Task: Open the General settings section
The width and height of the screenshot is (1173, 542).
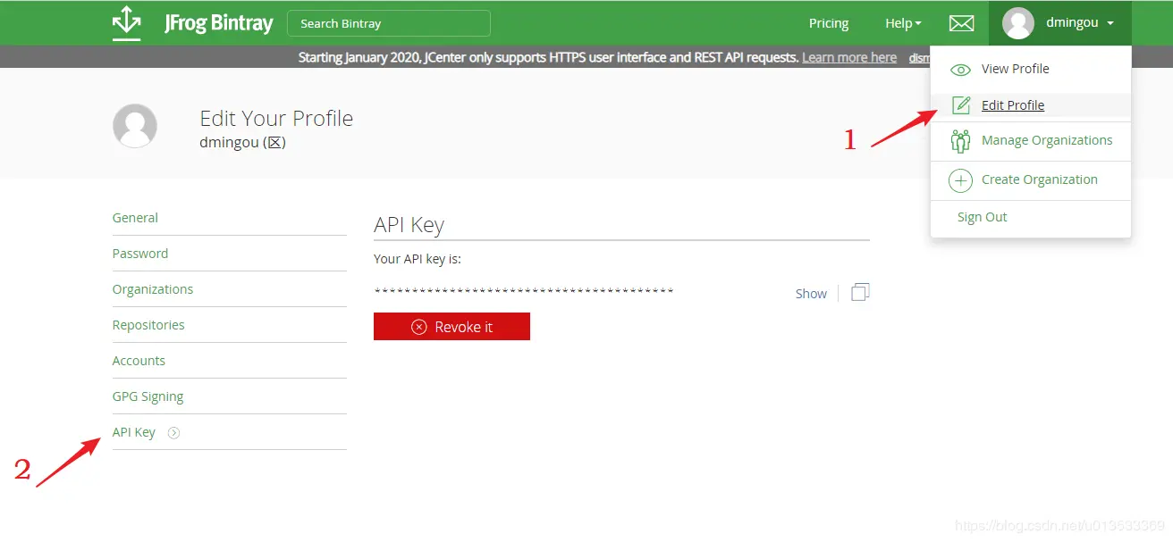Action: [135, 218]
